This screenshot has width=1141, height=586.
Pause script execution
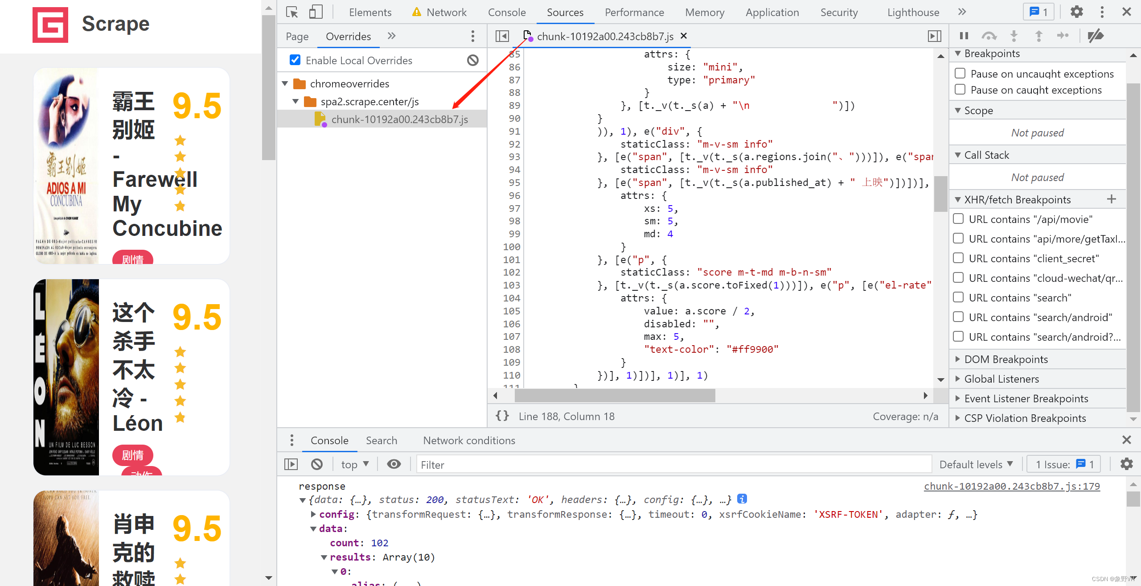[964, 36]
